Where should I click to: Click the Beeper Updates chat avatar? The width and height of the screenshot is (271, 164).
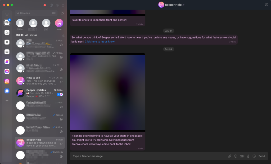click(x=20, y=93)
